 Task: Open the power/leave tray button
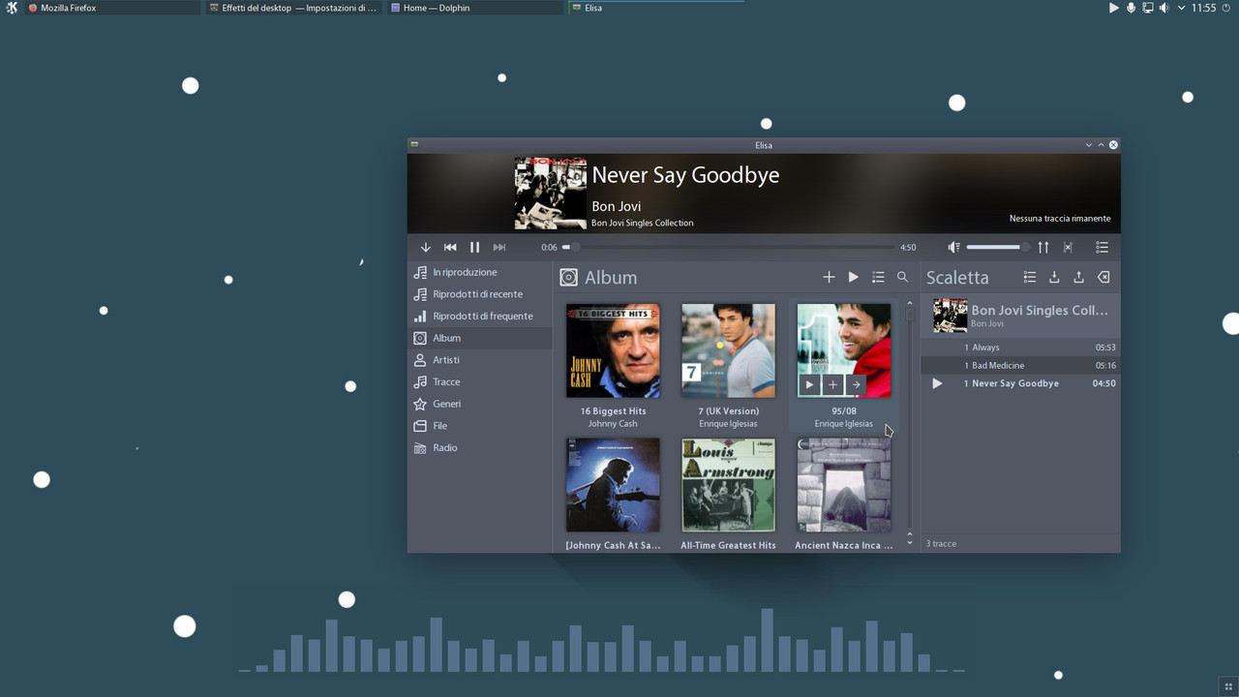[x=1226, y=8]
